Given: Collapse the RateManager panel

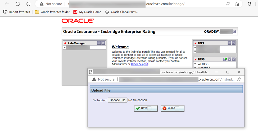Looking at the screenshot, I should click(x=99, y=43).
